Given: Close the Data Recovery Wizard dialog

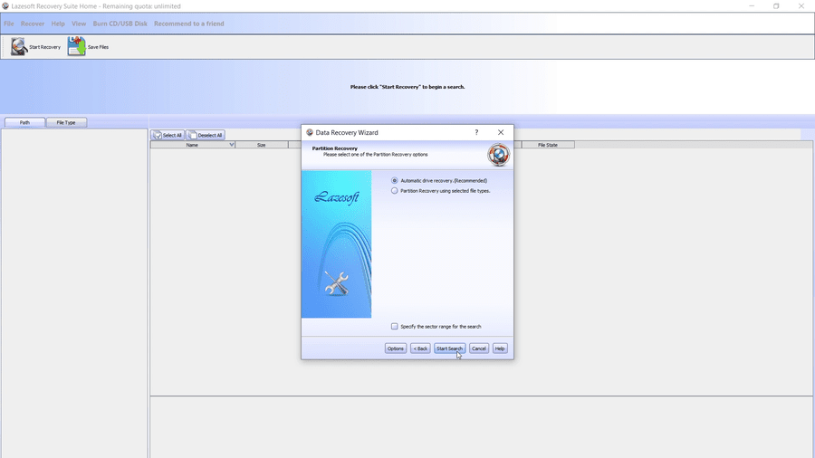Looking at the screenshot, I should (501, 132).
